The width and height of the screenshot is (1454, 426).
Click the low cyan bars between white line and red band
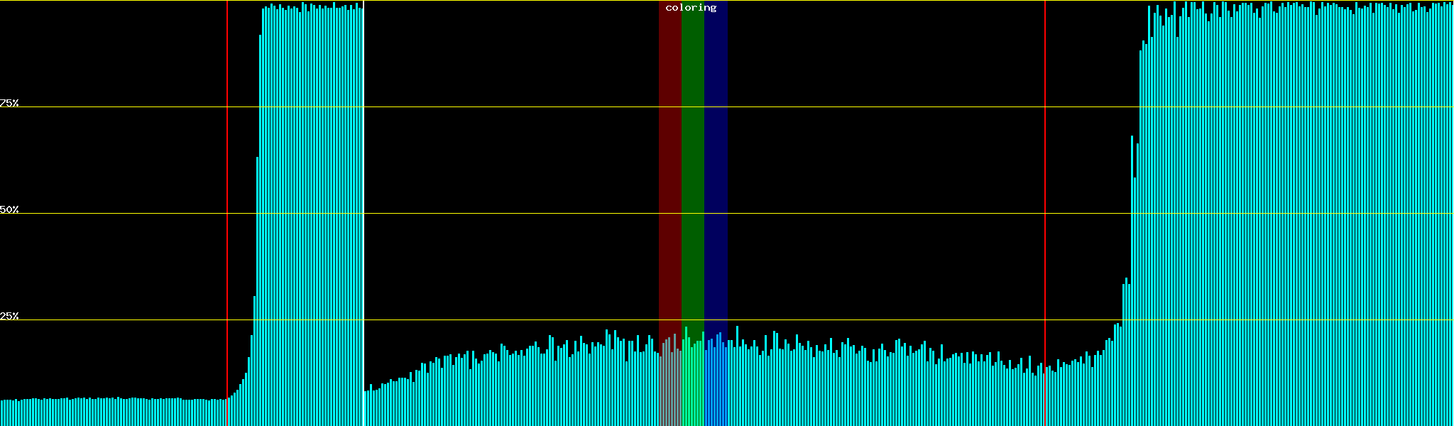(x=511, y=390)
